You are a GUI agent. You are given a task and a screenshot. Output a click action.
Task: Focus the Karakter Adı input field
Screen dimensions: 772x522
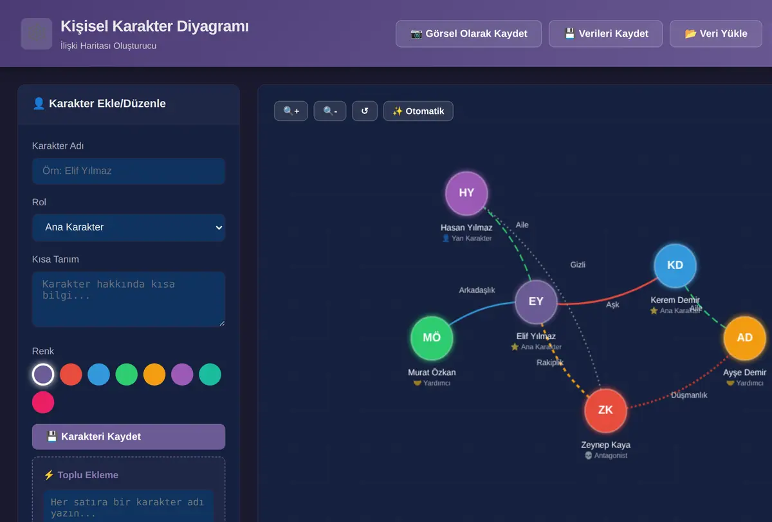[x=129, y=171]
